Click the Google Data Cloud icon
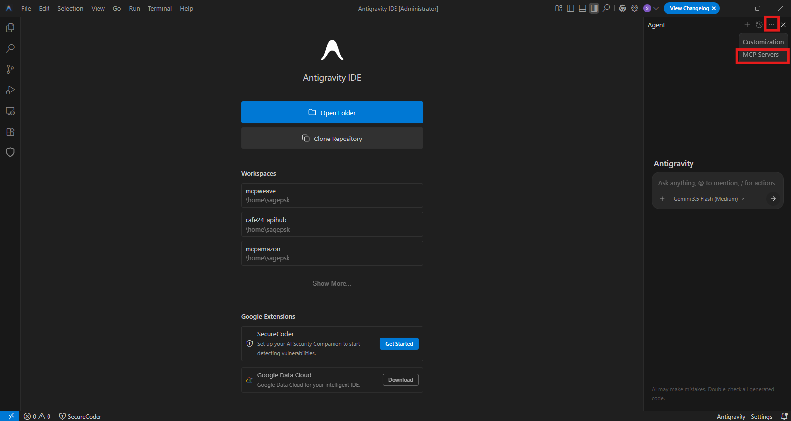 pos(249,380)
